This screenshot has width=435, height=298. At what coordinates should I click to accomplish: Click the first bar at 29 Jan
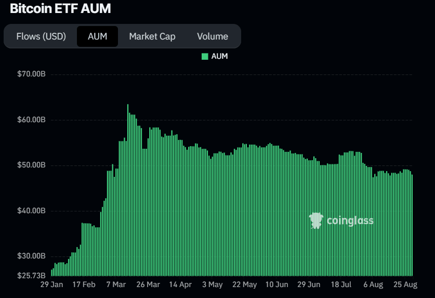coord(52,273)
